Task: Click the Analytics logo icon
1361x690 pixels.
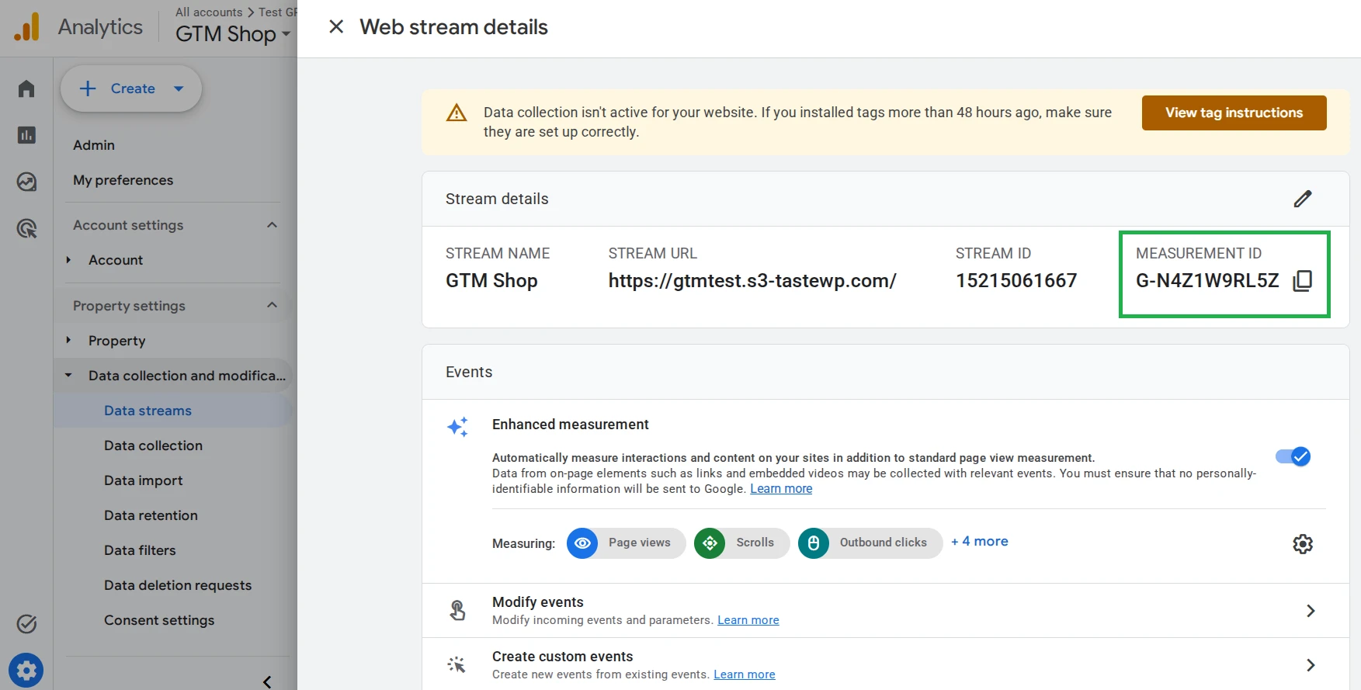Action: [27, 27]
